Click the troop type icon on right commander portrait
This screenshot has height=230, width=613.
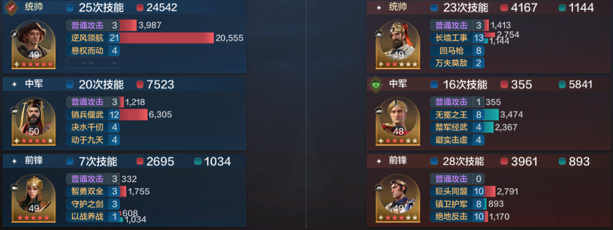379,34
